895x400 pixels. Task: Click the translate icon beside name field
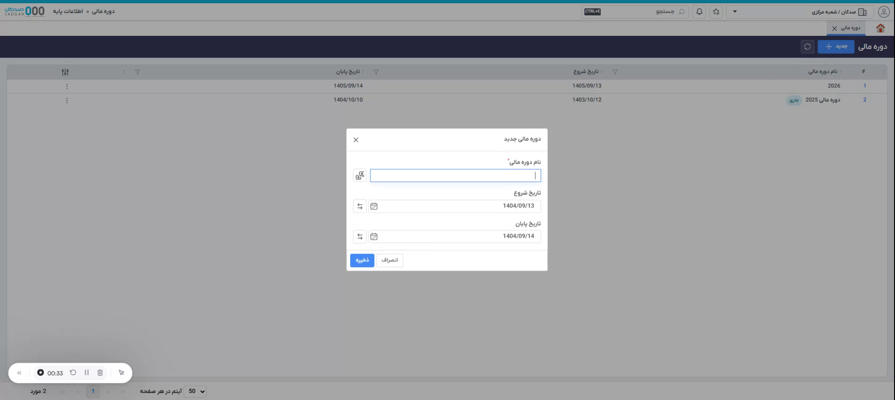(360, 176)
